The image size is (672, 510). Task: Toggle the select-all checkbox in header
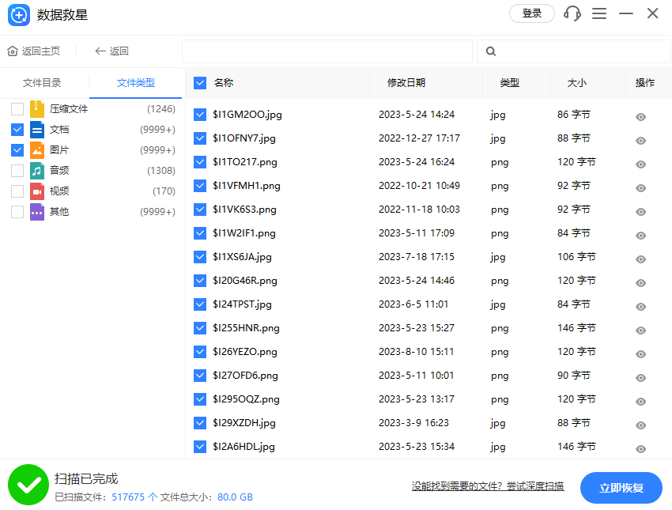199,83
